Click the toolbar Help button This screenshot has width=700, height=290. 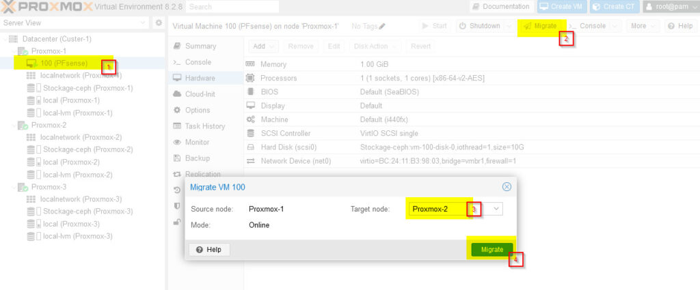click(680, 26)
